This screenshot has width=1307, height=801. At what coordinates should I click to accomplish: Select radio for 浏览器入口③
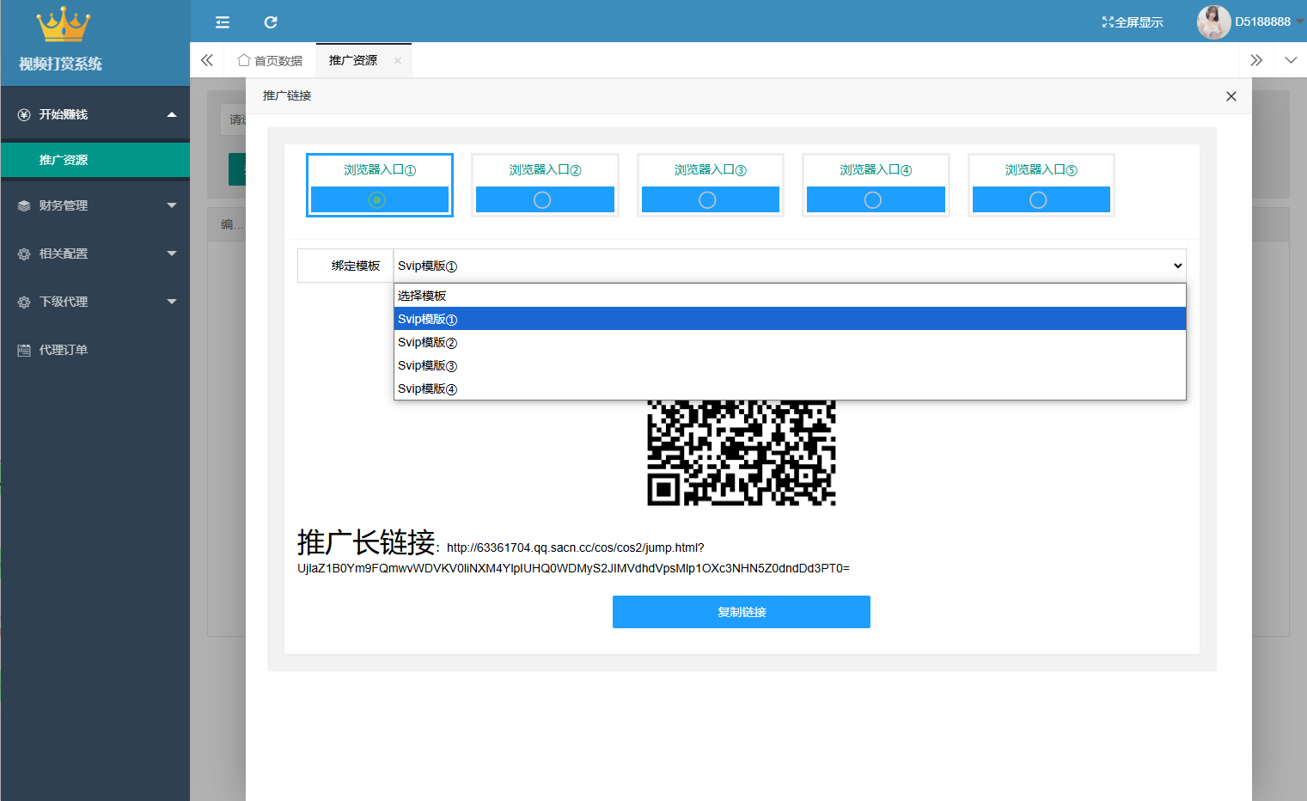[707, 199]
